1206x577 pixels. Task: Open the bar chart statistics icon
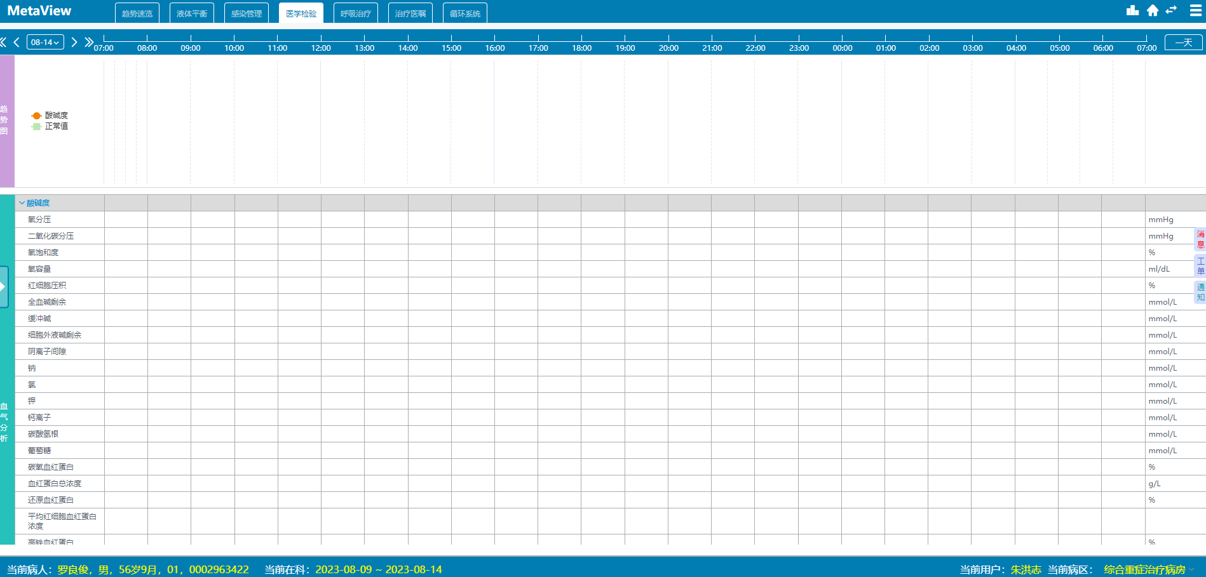[1132, 10]
